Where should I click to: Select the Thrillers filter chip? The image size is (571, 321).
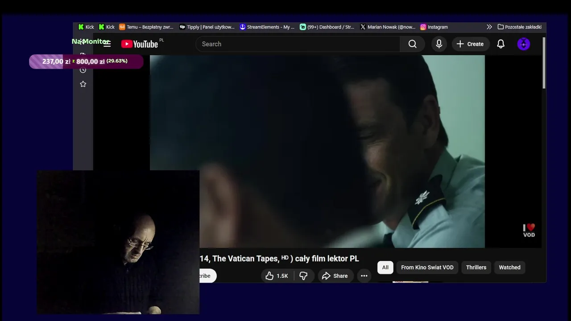pos(476,267)
